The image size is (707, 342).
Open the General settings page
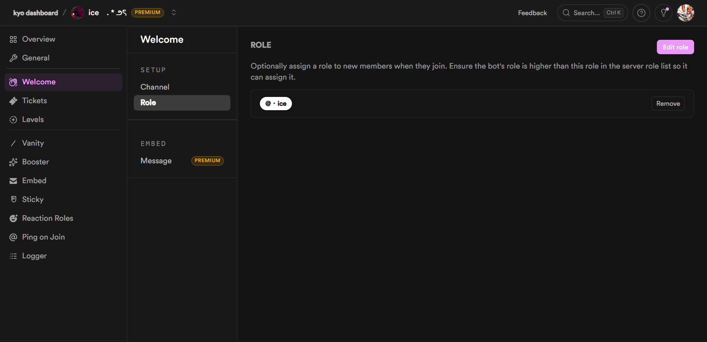tap(63, 58)
